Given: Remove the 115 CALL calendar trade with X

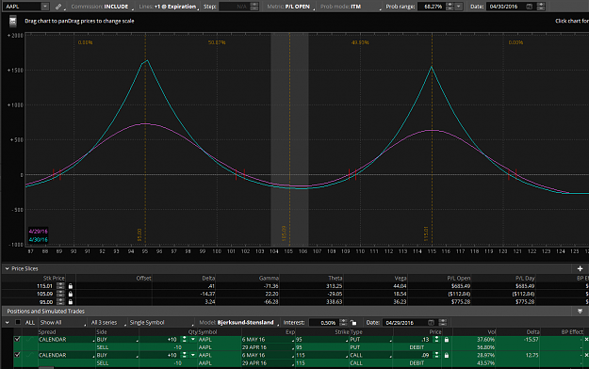Looking at the screenshot, I should [586, 355].
